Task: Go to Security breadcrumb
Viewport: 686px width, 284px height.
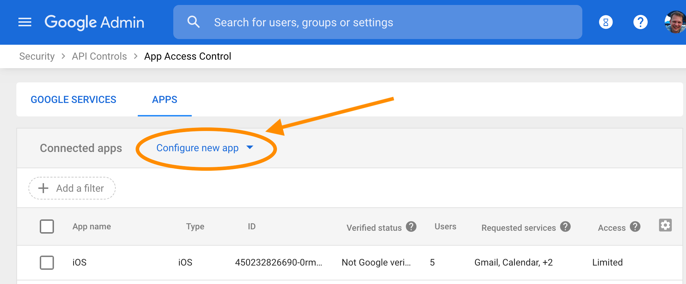Action: 37,56
